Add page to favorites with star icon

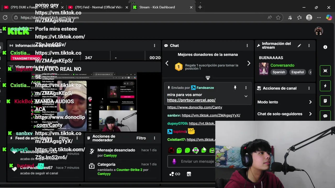278,17
